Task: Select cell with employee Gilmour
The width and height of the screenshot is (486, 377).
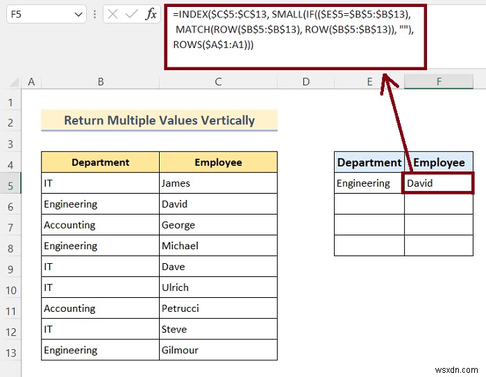Action: [218, 350]
